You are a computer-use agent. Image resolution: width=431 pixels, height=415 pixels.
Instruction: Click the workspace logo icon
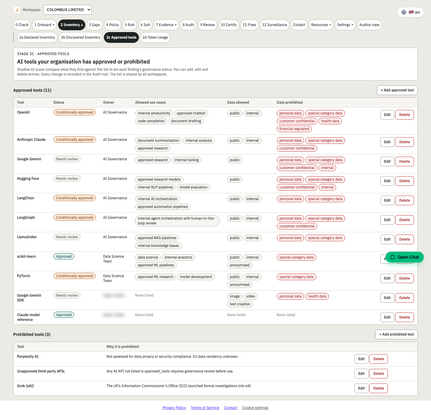click(x=17, y=10)
